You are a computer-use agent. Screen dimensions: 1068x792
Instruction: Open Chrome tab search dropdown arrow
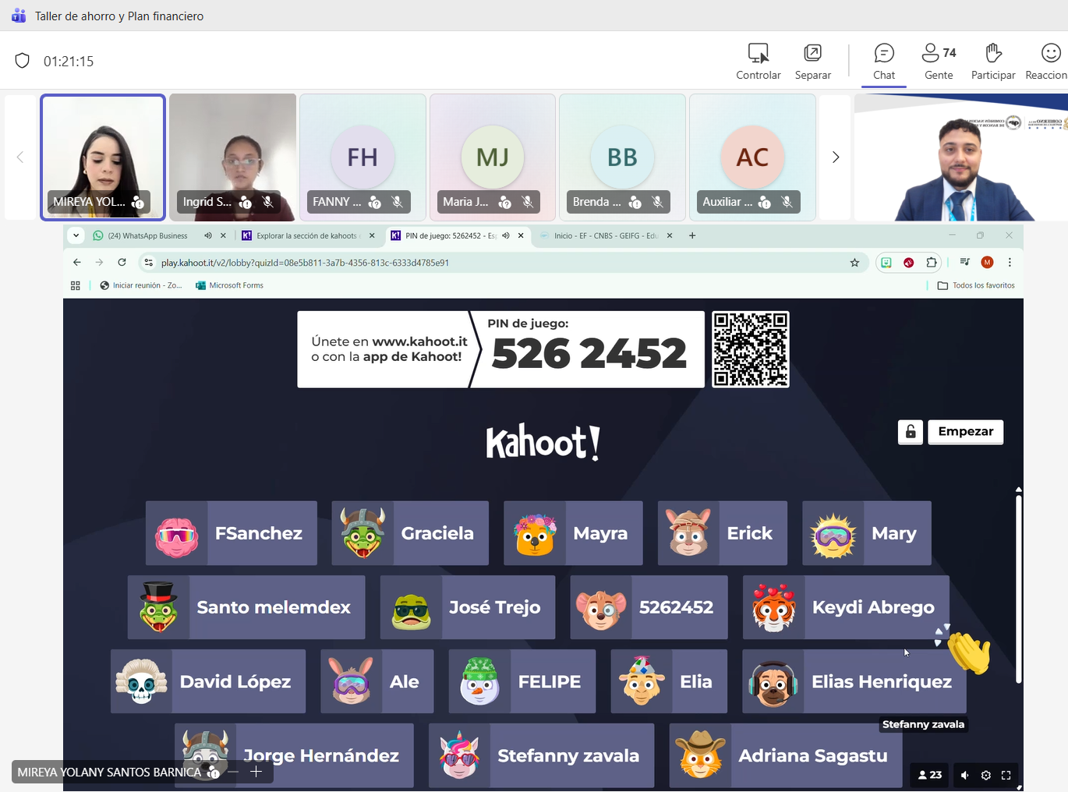pyautogui.click(x=76, y=235)
